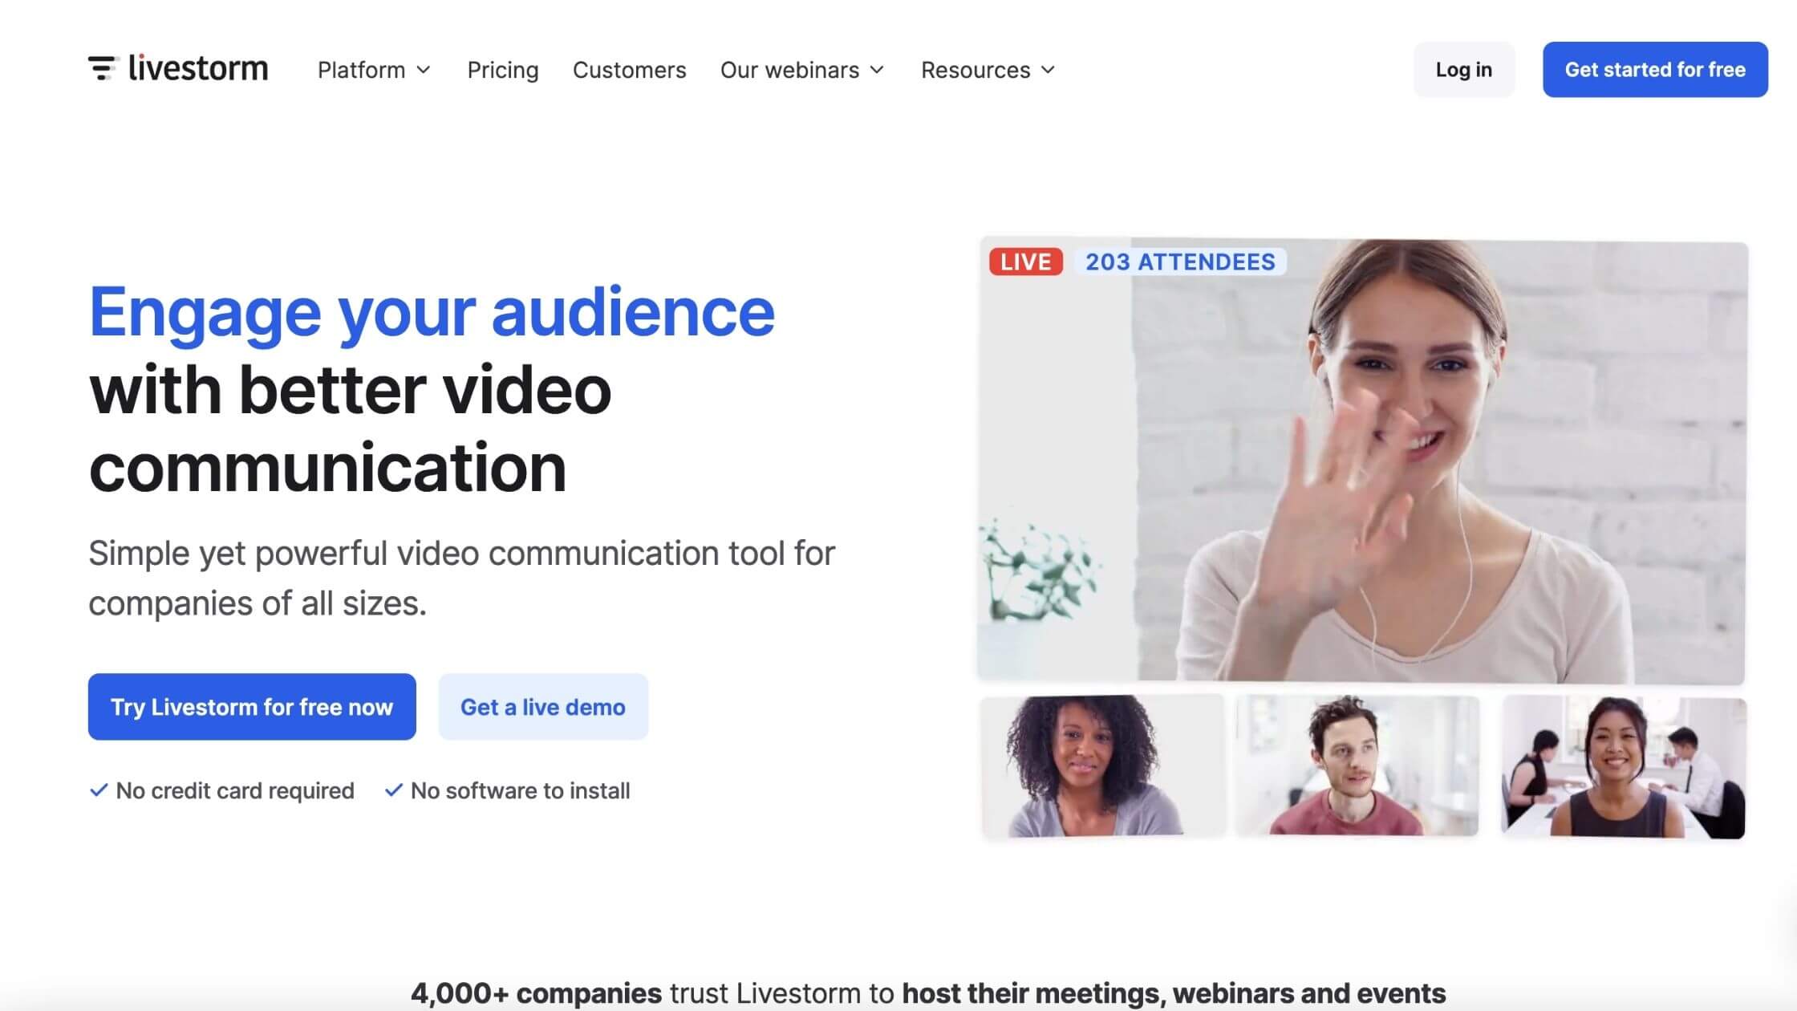Select the smiling woman in office thumbnail
This screenshot has height=1011, width=1797.
[1624, 768]
